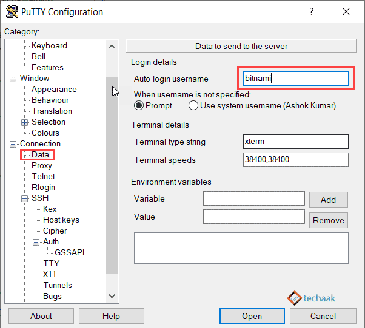Open the Translation settings

pyautogui.click(x=52, y=111)
